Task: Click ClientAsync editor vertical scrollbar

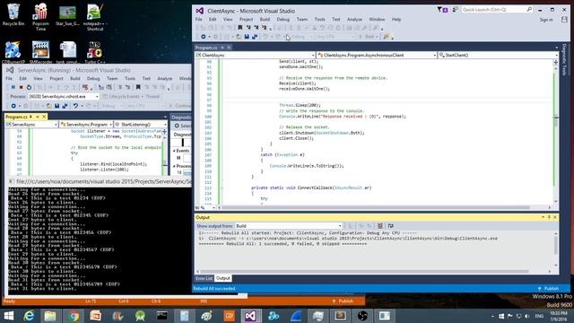Action: coord(556,133)
